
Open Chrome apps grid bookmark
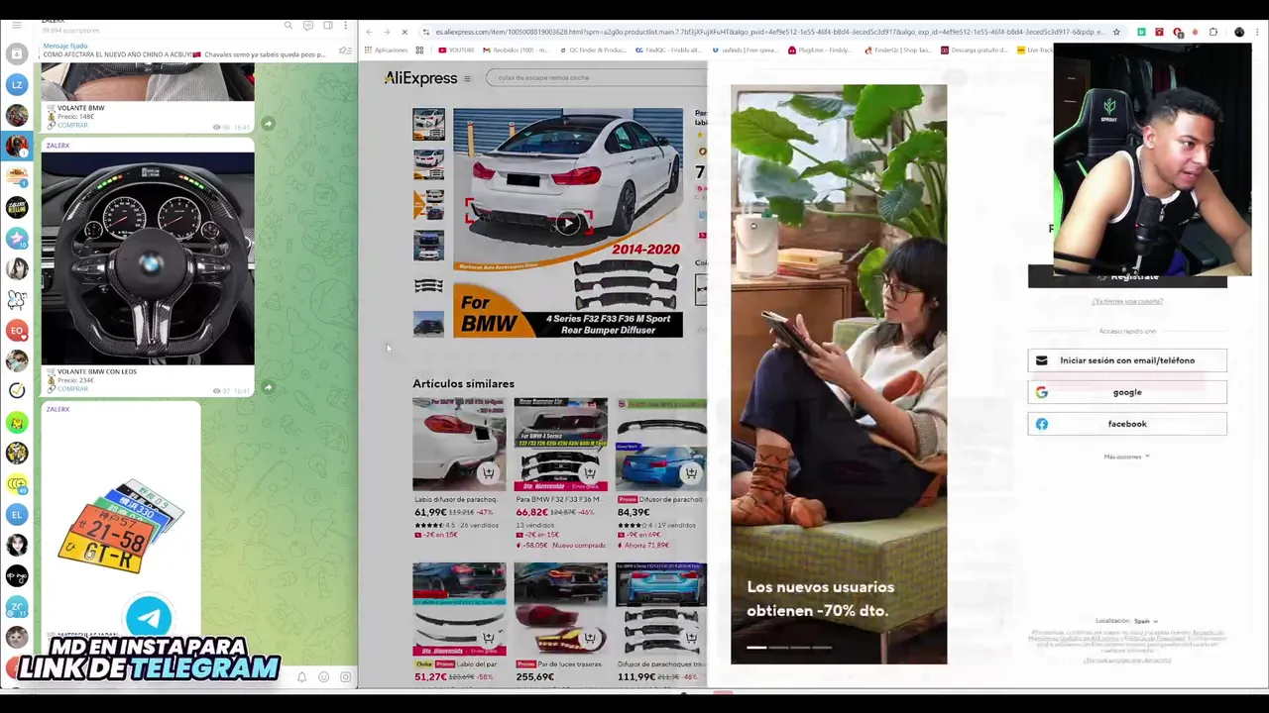click(419, 50)
